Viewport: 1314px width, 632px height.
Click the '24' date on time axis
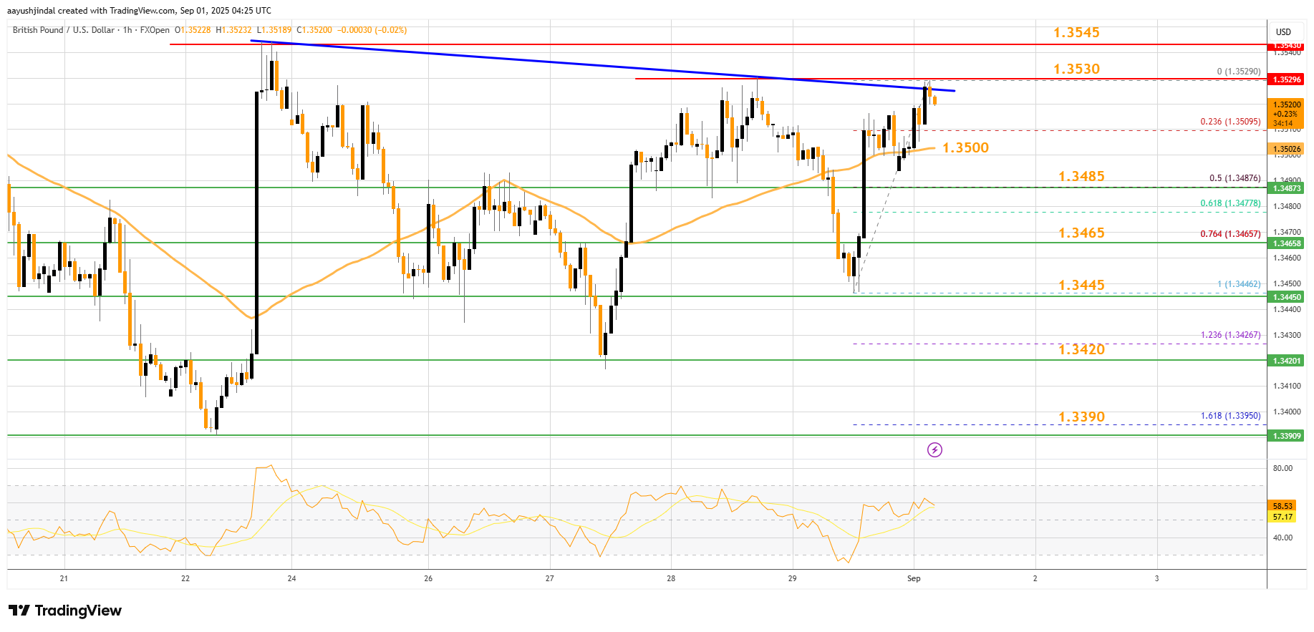291,578
